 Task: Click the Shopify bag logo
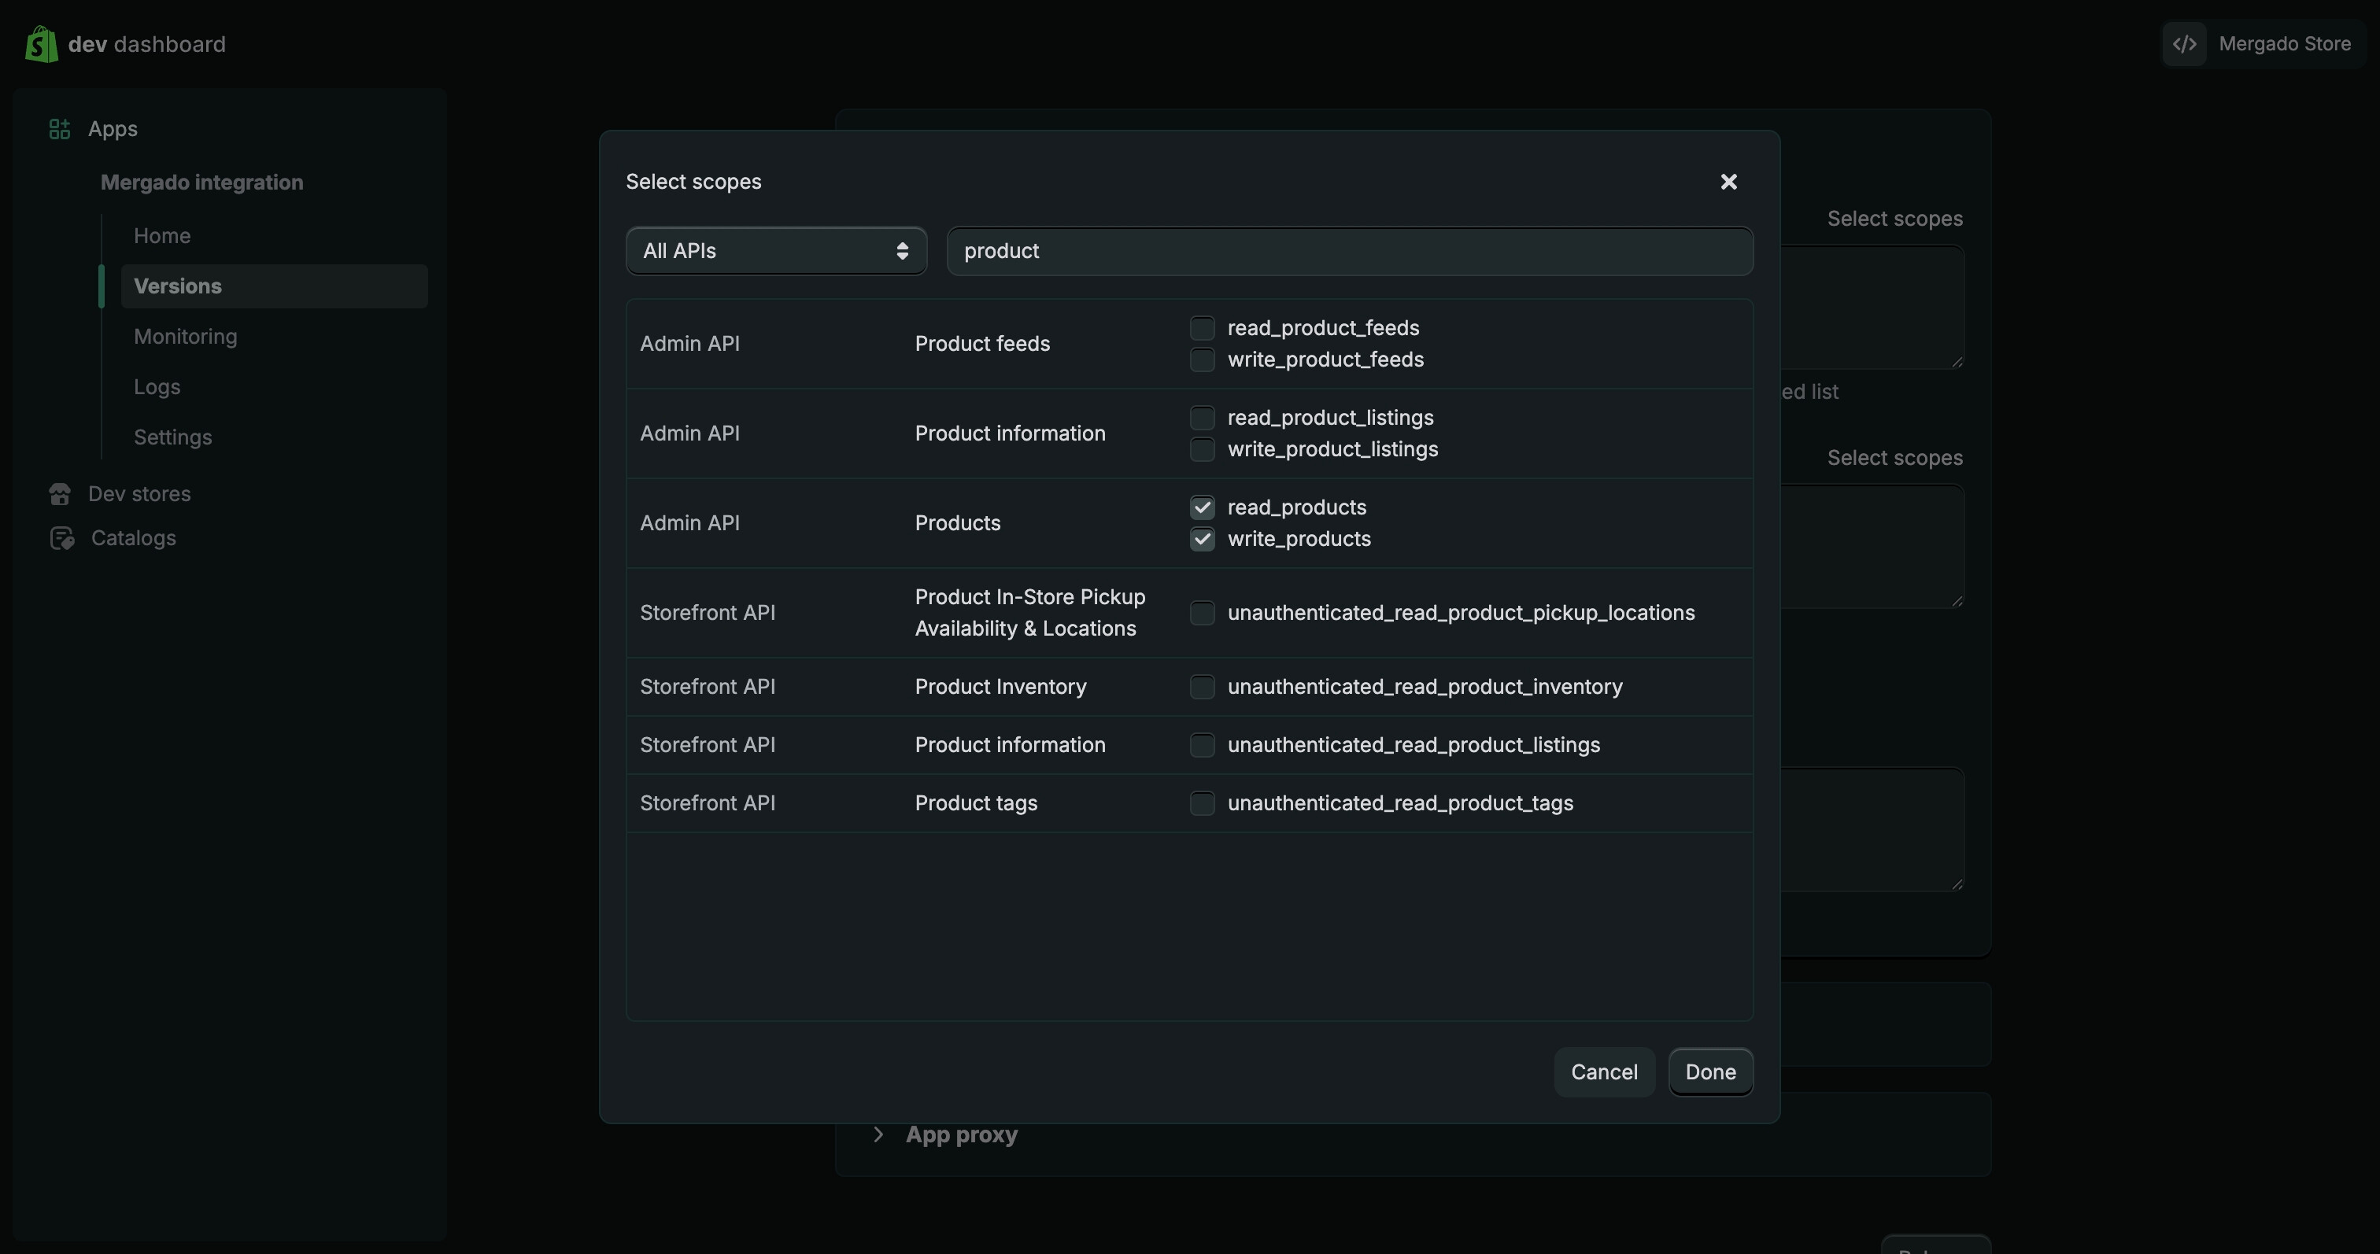(41, 43)
